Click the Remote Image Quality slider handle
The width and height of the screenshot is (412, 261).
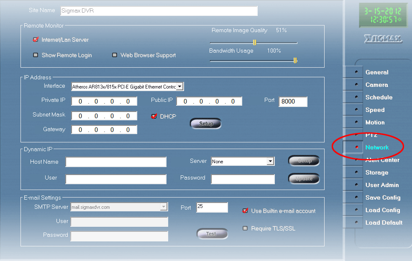coord(254,42)
